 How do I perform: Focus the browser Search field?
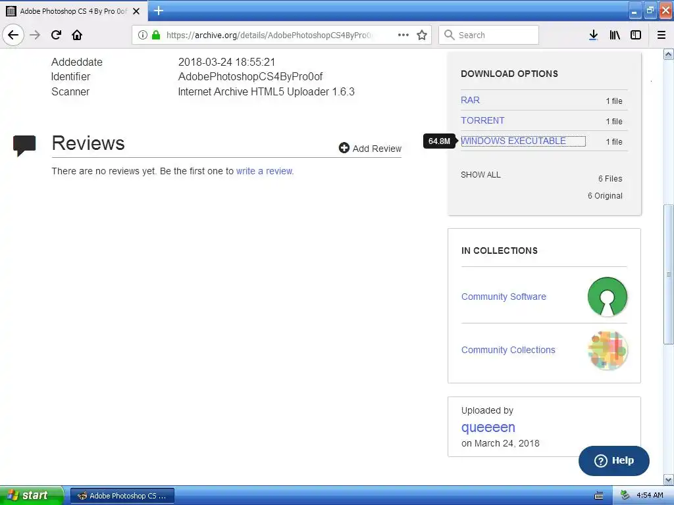click(x=489, y=35)
